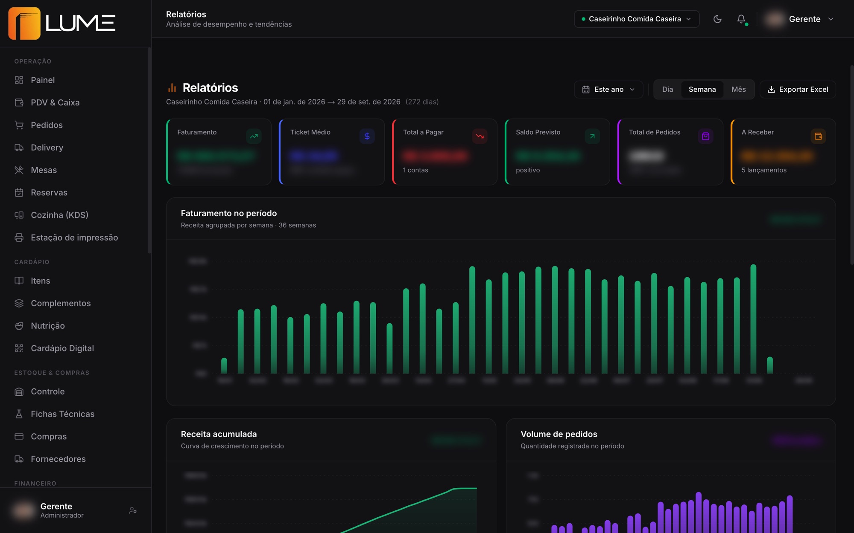Click the PDV & Caixa wallet icon
Screen dimensions: 854x533
point(19,103)
